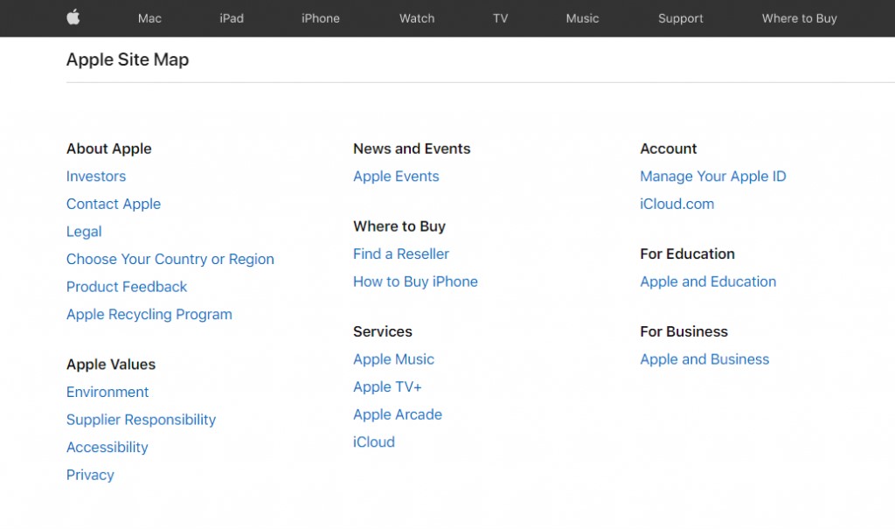Screen dimensions: 895x529
Task: Select TV in the top navigation
Action: point(500,18)
